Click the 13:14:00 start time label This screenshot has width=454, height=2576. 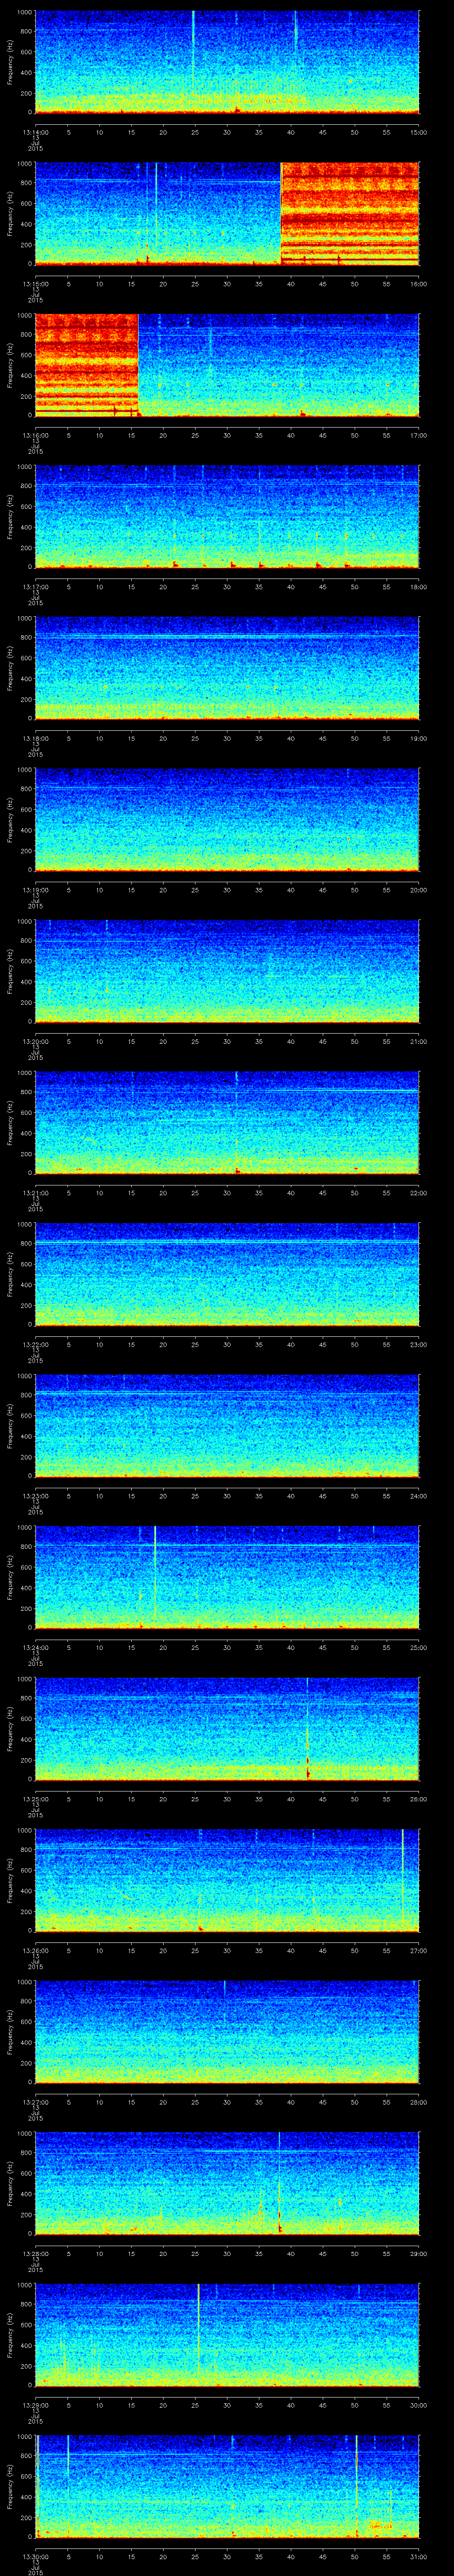[35, 131]
